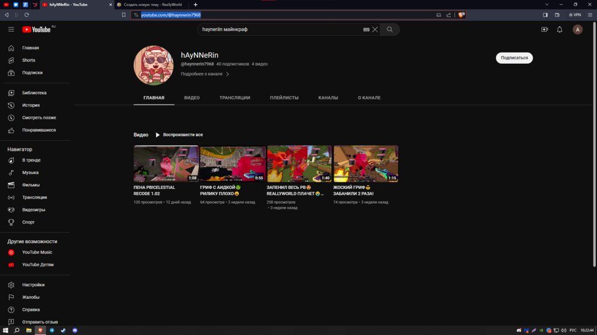597x335 pixels.
Task: Click the 1:08 video thumbnail
Action: coord(166,163)
